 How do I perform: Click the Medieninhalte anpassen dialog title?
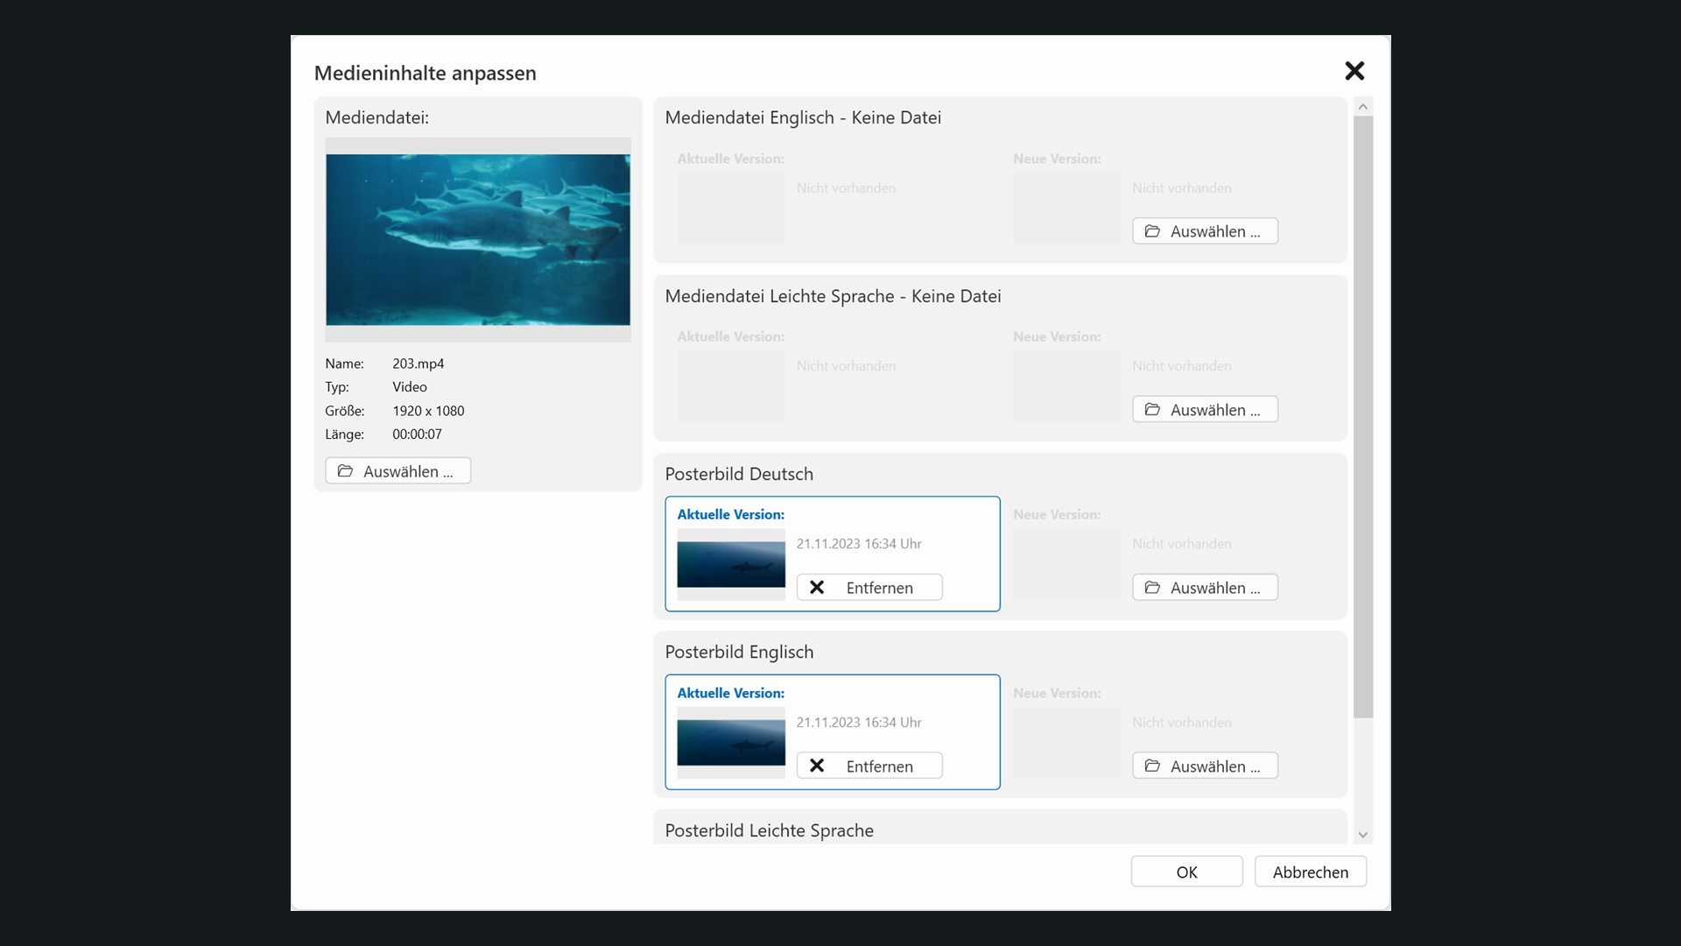click(x=426, y=74)
